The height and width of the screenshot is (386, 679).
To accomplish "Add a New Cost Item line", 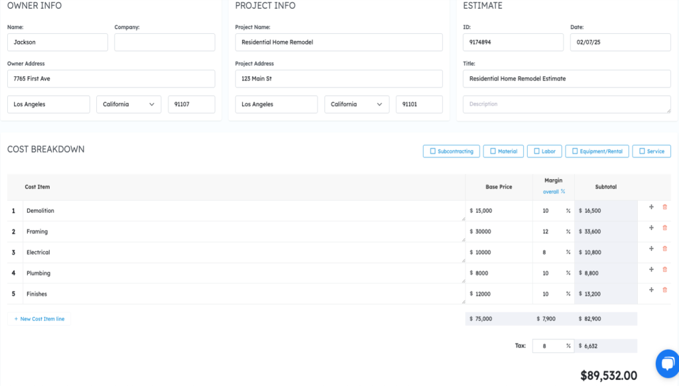I will (39, 319).
